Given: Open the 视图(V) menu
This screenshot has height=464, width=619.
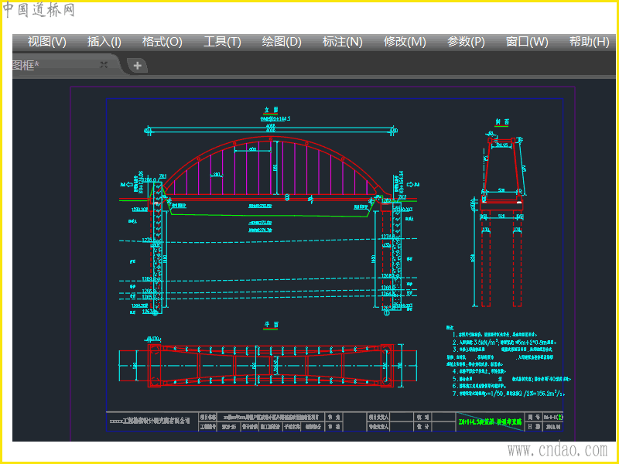Looking at the screenshot, I should pyautogui.click(x=46, y=42).
